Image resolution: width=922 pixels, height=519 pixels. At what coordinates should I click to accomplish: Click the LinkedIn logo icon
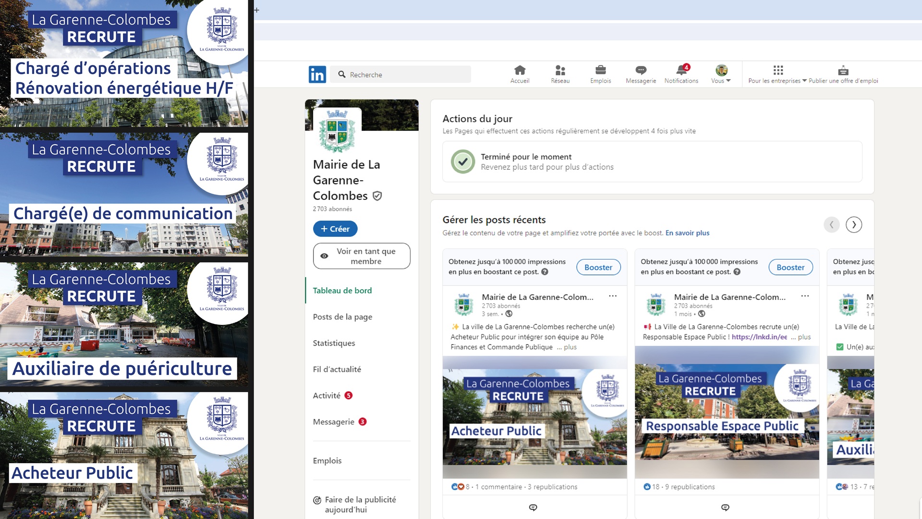[317, 74]
